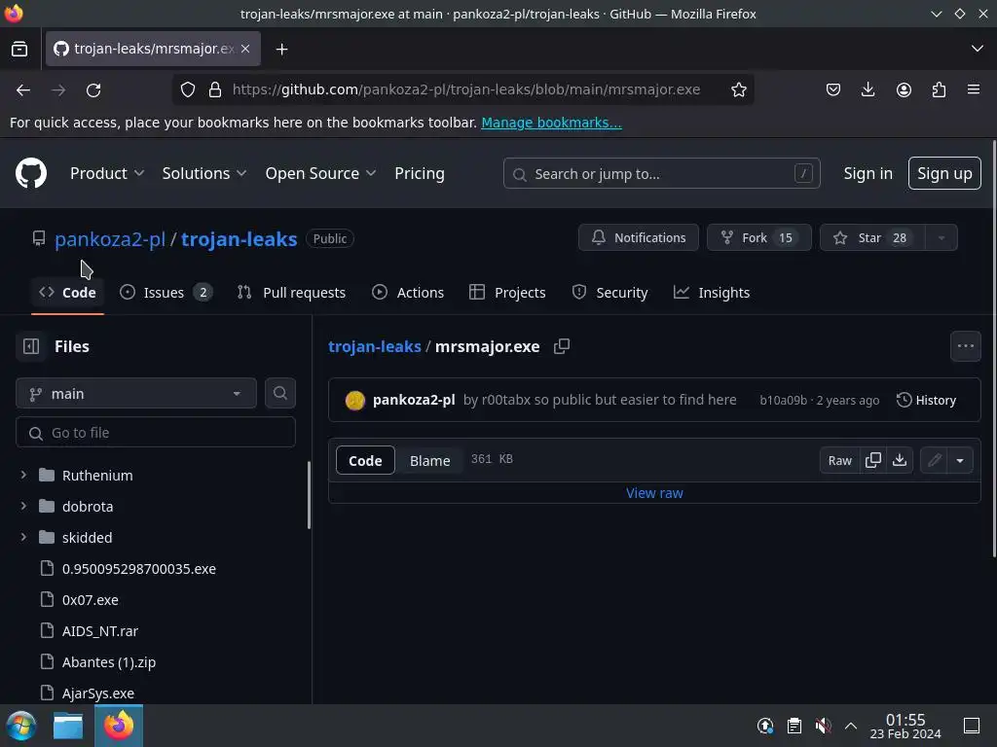The image size is (997, 747).
Task: Open a new browser tab
Action: click(281, 49)
